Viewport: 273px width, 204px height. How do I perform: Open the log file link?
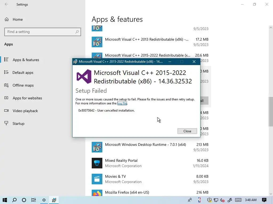(122, 103)
